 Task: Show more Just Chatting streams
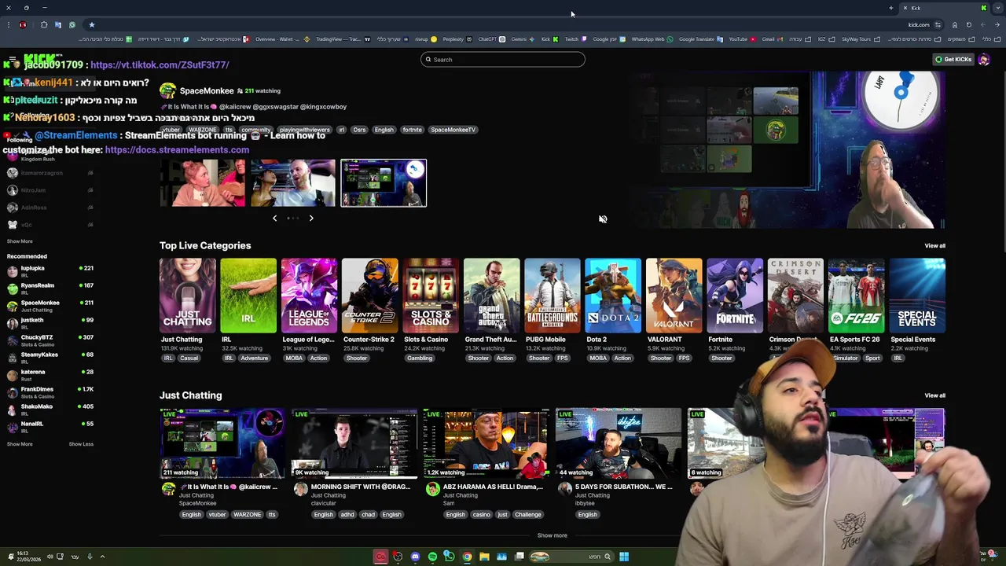click(552, 535)
